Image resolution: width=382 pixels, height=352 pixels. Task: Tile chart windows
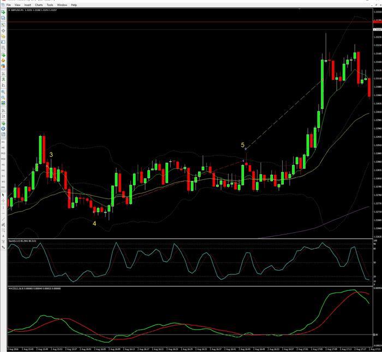coord(3,103)
